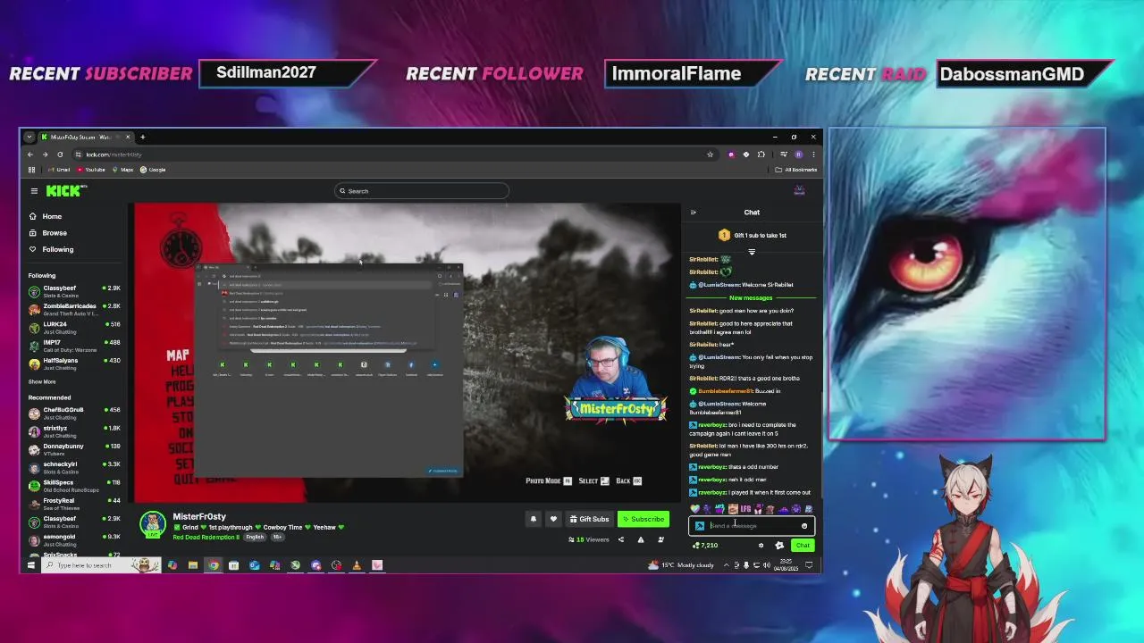1144x643 pixels.
Task: Open chat settings gear icon
Action: 761,545
